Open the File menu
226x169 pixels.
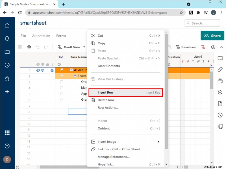pyautogui.click(x=23, y=36)
